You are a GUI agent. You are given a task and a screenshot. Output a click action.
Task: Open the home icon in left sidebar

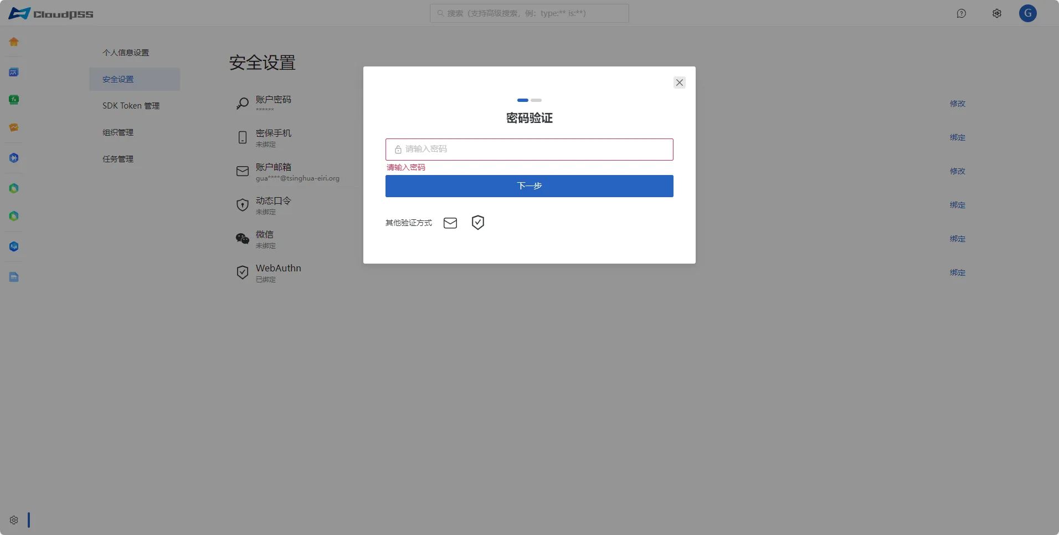(x=14, y=42)
